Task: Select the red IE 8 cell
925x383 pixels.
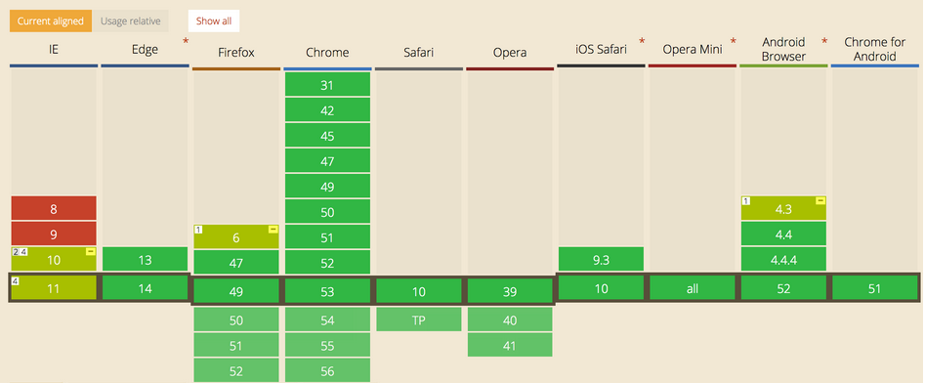Action: [x=54, y=208]
